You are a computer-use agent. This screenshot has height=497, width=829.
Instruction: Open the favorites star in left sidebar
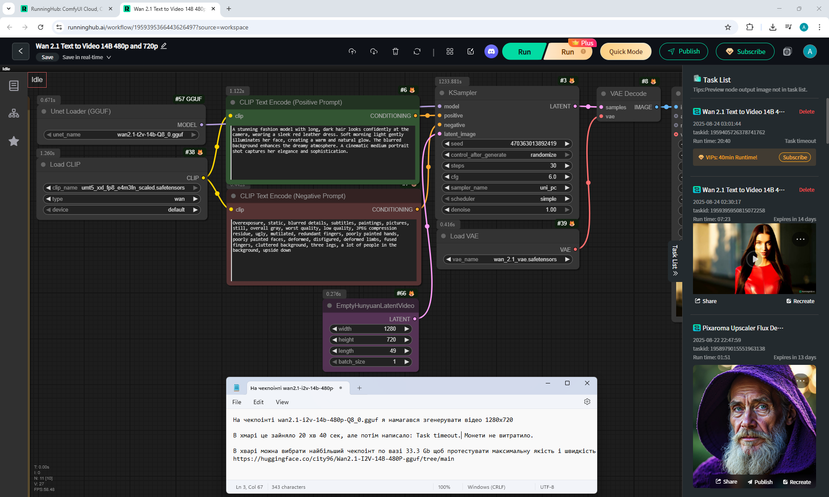(x=14, y=141)
